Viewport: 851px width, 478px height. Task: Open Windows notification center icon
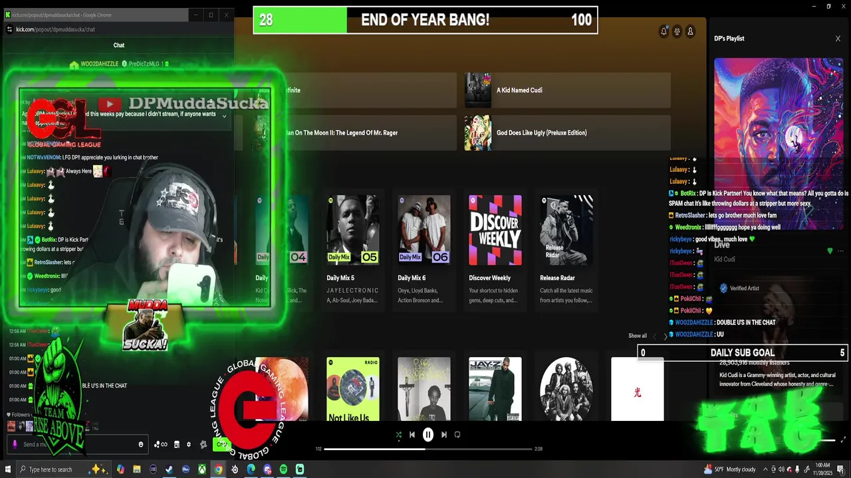click(x=841, y=469)
